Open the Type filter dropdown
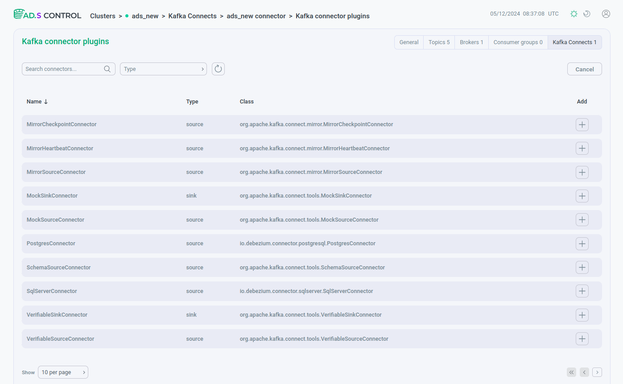The width and height of the screenshot is (623, 384). (x=163, y=69)
